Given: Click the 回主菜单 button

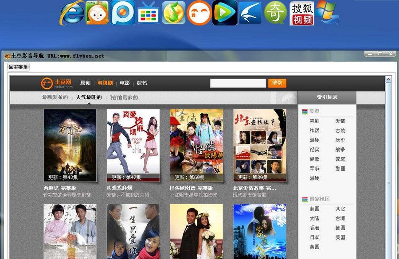Looking at the screenshot, I should click(18, 67).
